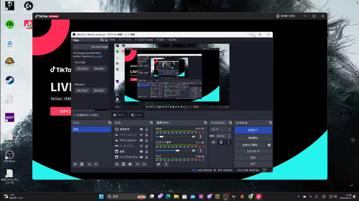Adjust the 300 ms duration stepper
Image resolution: width=359 pixels, height=201 pixels.
coord(229,136)
